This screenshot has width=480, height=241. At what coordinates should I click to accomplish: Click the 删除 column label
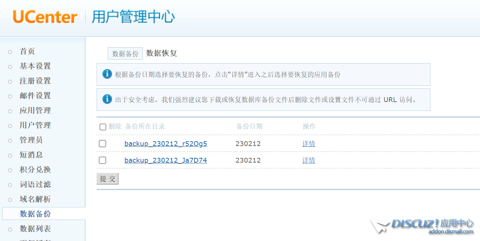[x=115, y=126]
